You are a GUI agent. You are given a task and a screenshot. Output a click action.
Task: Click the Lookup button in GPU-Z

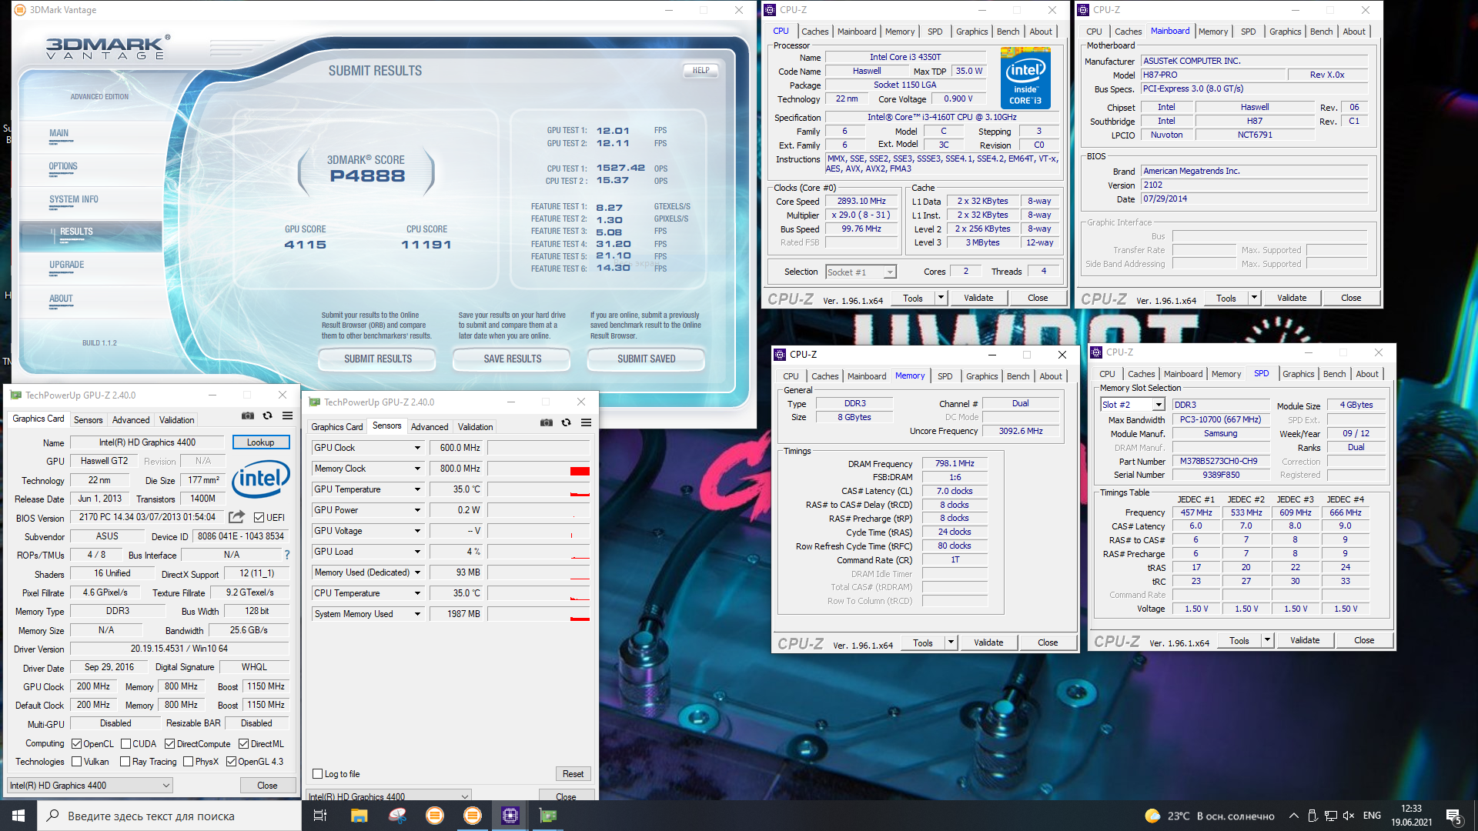[260, 442]
